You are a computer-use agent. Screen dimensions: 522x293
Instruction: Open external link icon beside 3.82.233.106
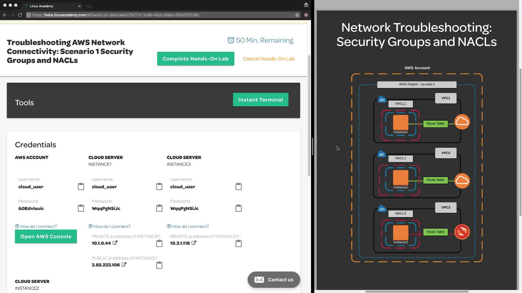tap(124, 265)
